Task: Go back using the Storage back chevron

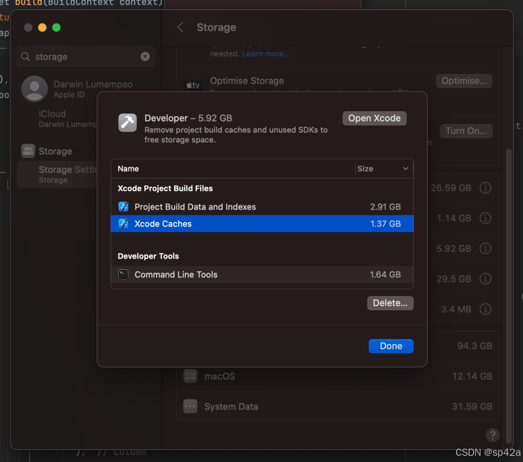Action: coord(180,28)
